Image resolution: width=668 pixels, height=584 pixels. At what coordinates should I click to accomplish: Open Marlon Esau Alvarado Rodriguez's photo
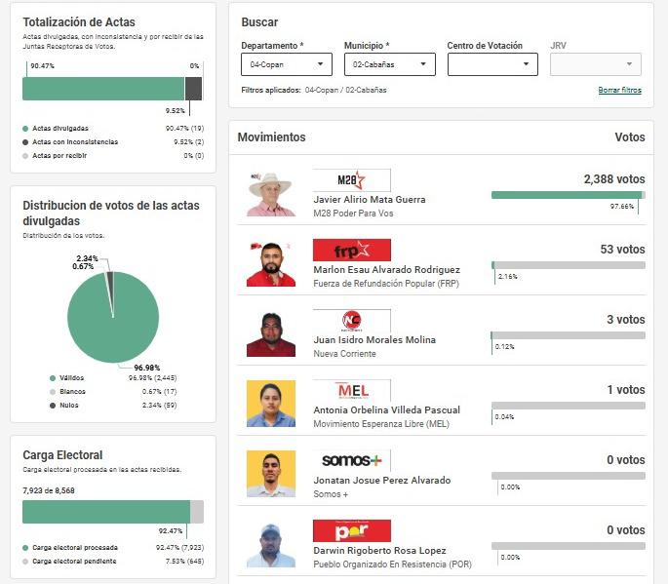pyautogui.click(x=270, y=264)
